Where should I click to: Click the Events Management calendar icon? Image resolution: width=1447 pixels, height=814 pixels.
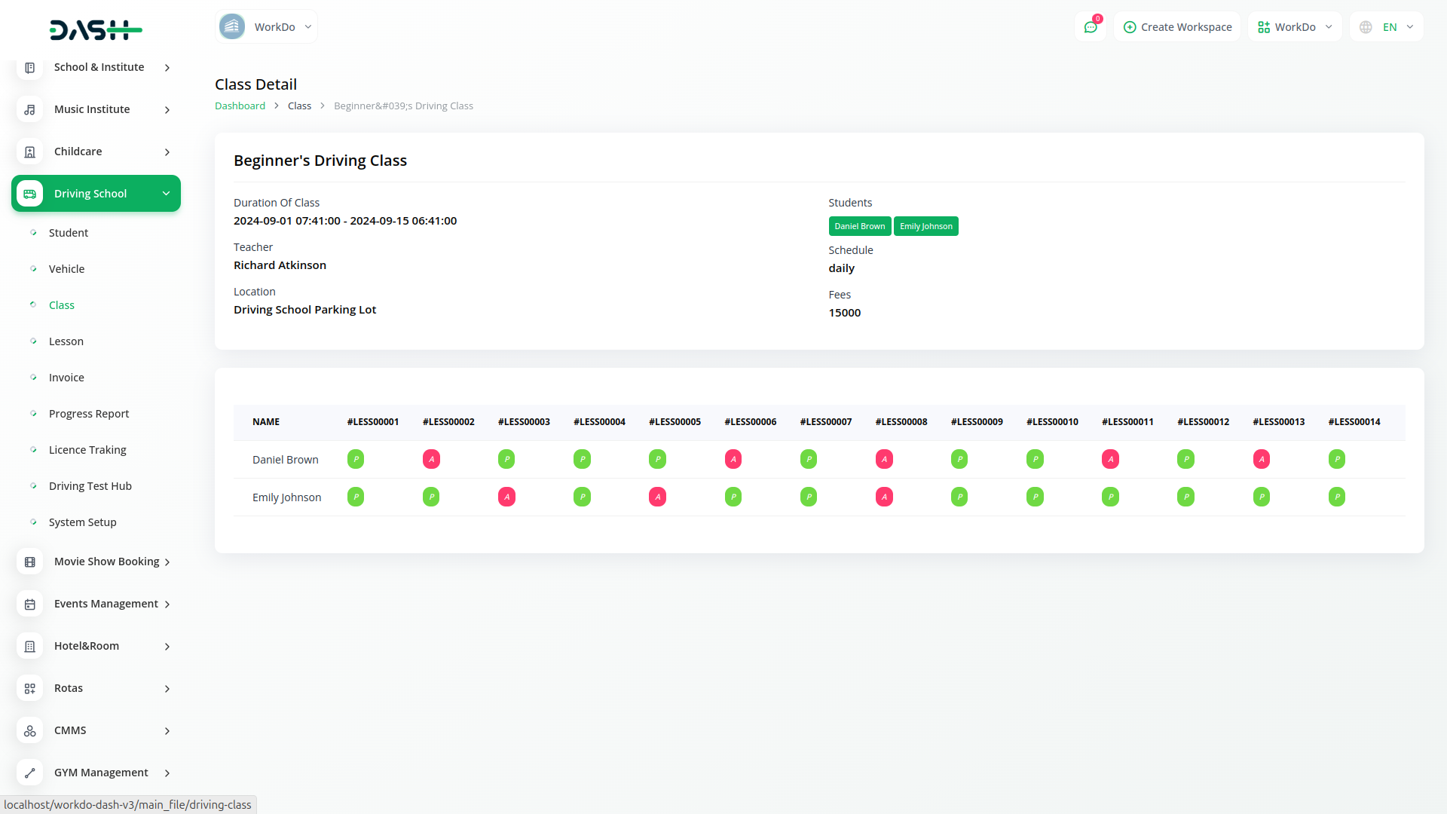29,604
